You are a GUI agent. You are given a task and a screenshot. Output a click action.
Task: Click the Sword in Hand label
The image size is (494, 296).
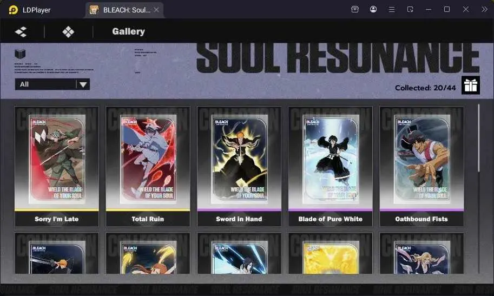[x=239, y=219]
